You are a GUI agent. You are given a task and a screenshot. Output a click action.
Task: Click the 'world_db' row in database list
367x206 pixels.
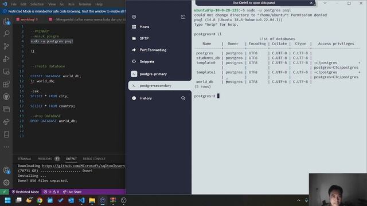coord(254,82)
